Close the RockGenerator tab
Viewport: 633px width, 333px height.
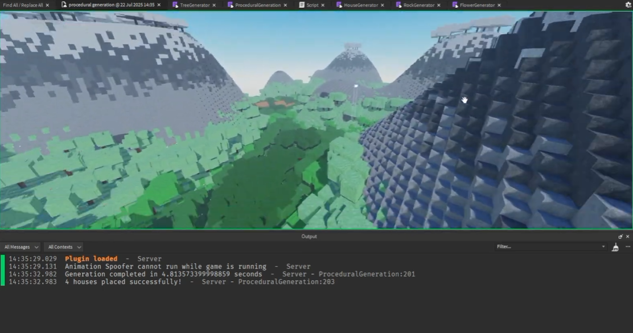coord(438,5)
